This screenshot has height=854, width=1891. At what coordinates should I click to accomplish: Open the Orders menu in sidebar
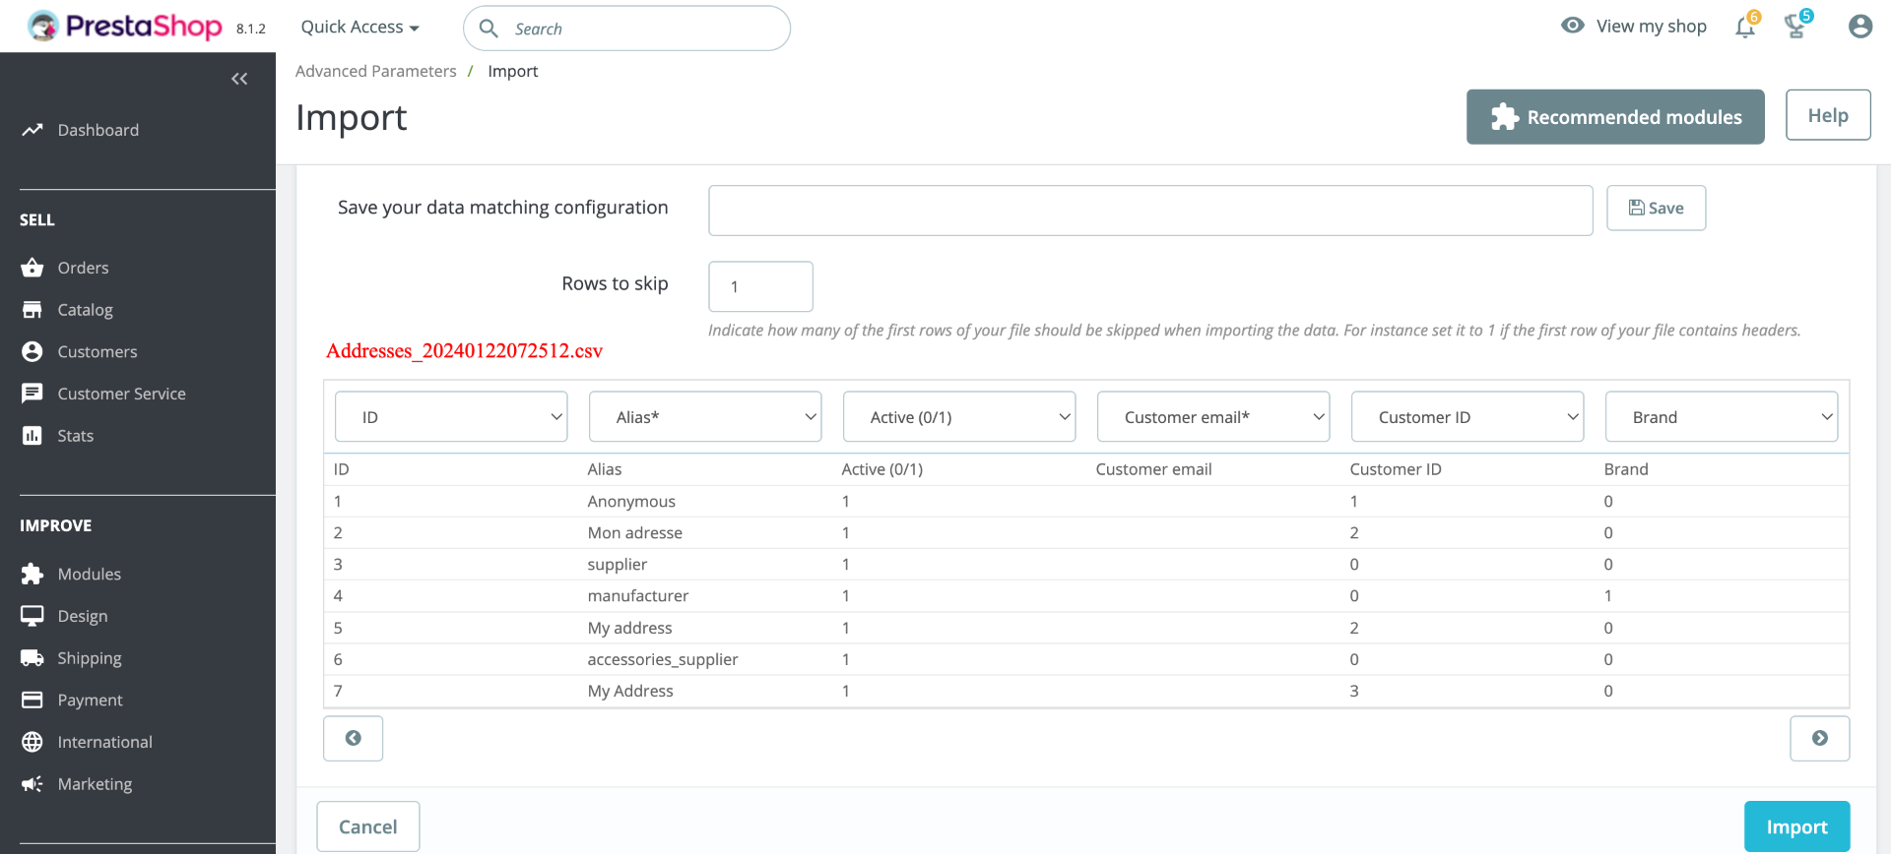click(83, 268)
